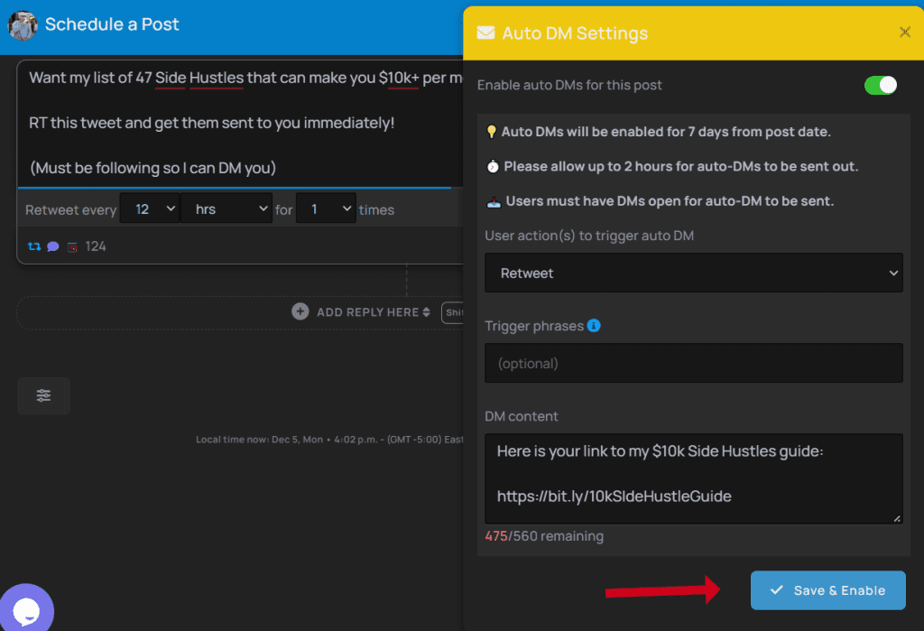Toggle Enable auto DMs for this post
The image size is (924, 631).
[x=880, y=85]
